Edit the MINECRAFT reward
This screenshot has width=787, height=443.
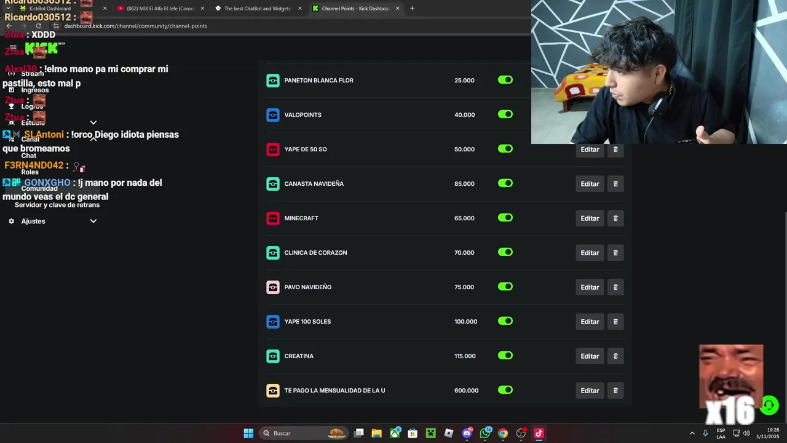pyautogui.click(x=590, y=218)
